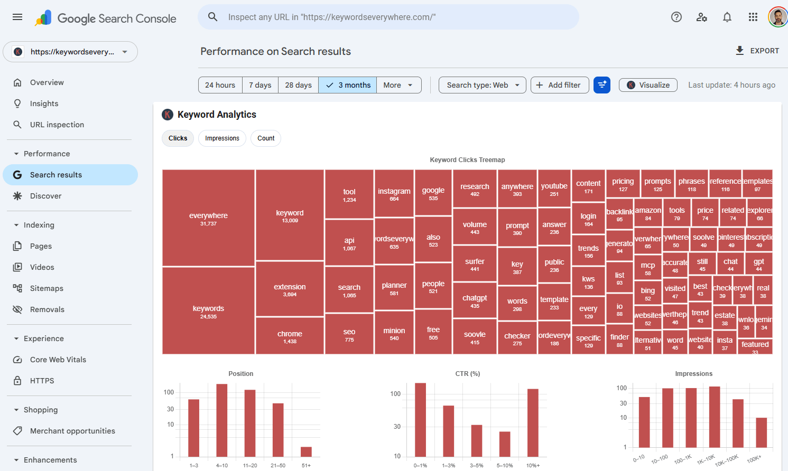Screen dimensions: 788x471
Task: Open the Help question mark icon
Action: pyautogui.click(x=676, y=17)
